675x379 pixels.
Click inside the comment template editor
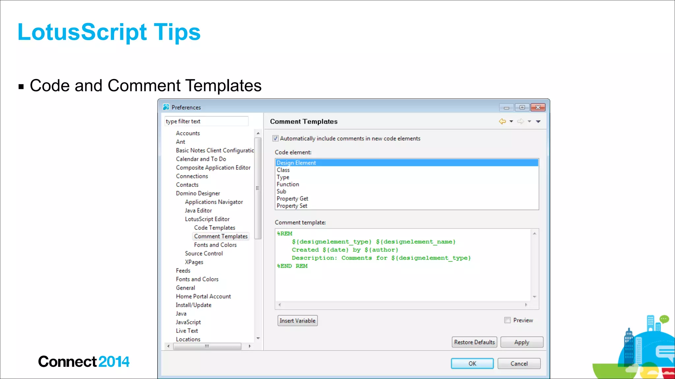click(403, 265)
